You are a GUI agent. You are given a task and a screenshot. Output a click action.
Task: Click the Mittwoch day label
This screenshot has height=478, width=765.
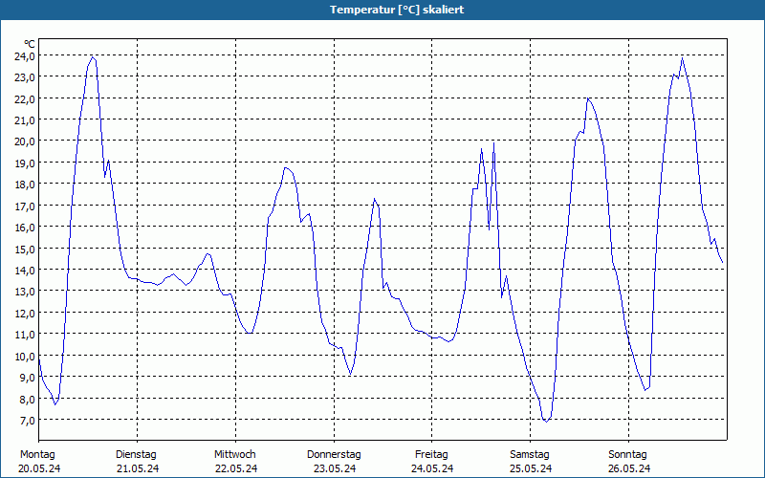[x=235, y=454]
